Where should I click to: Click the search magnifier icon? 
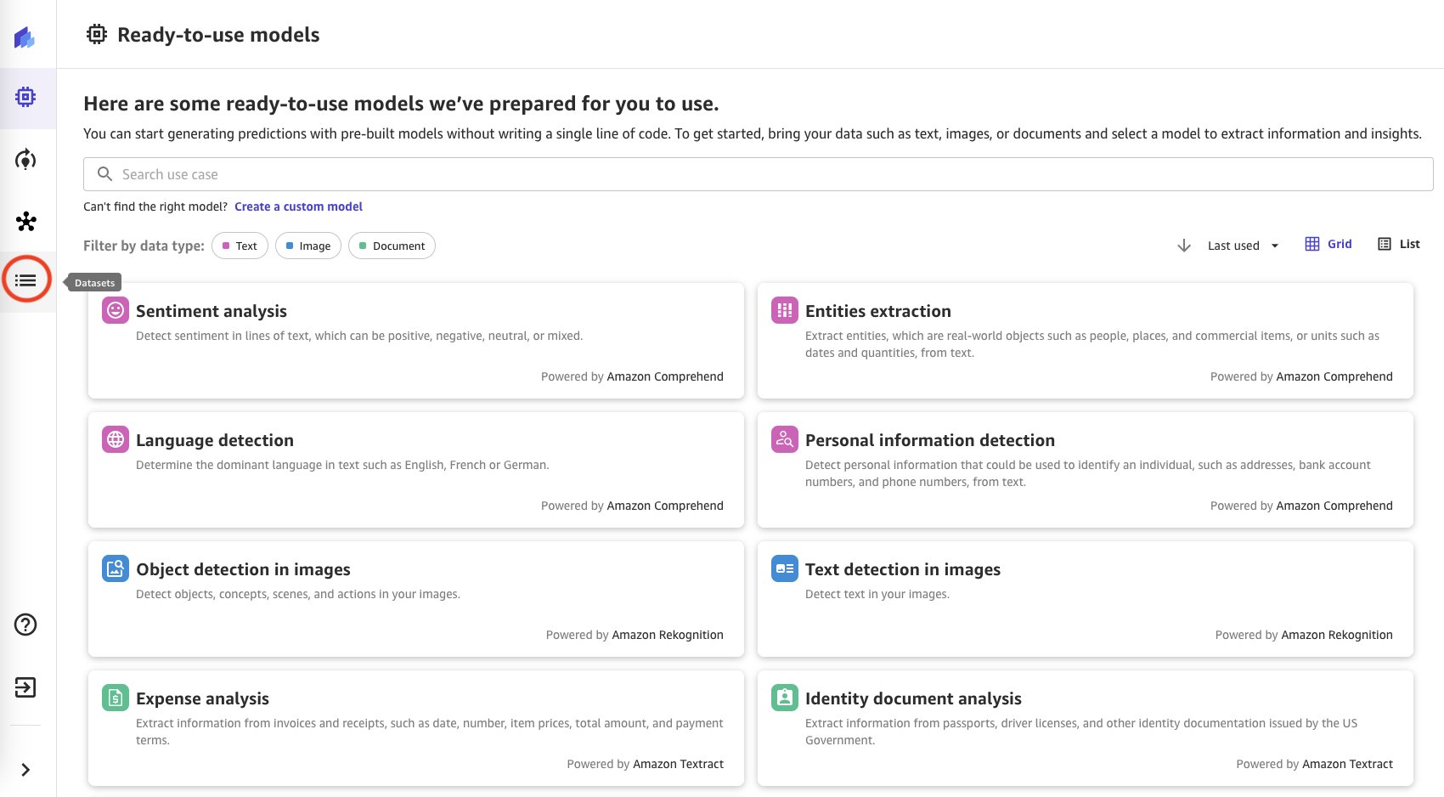click(105, 174)
